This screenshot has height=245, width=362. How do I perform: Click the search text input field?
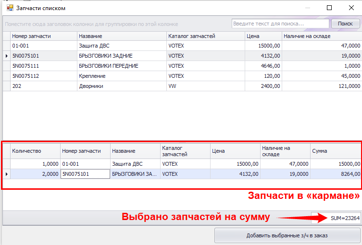[x=280, y=24]
